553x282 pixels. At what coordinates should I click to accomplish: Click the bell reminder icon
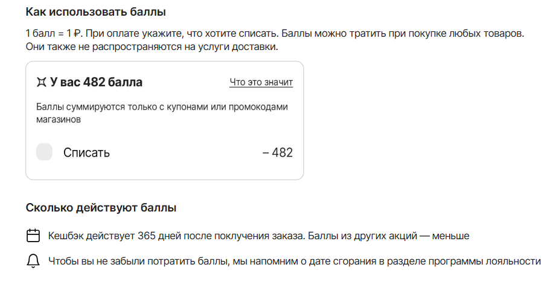34,261
